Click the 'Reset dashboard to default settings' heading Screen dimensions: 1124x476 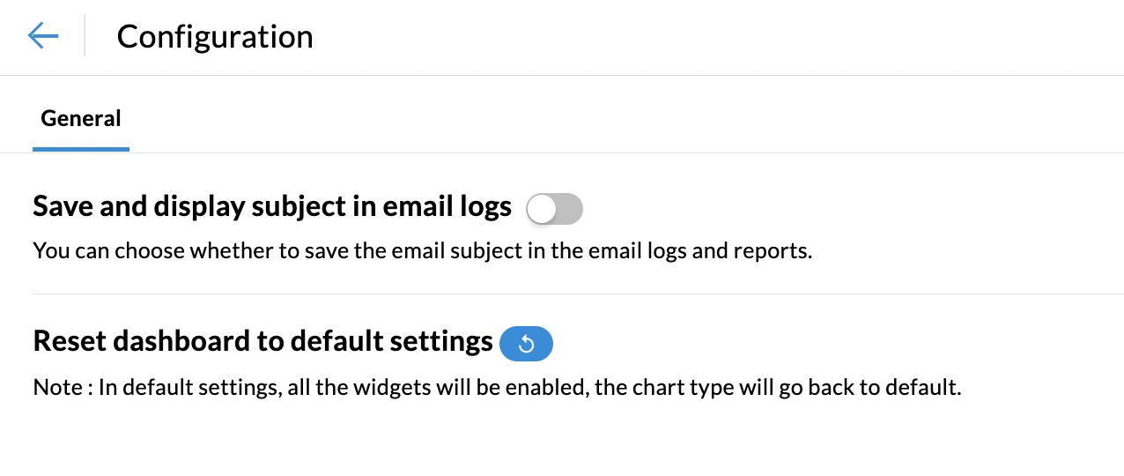[x=263, y=341]
